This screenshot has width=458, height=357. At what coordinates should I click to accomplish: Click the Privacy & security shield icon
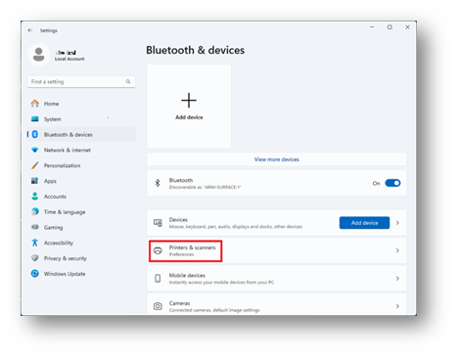pos(35,258)
